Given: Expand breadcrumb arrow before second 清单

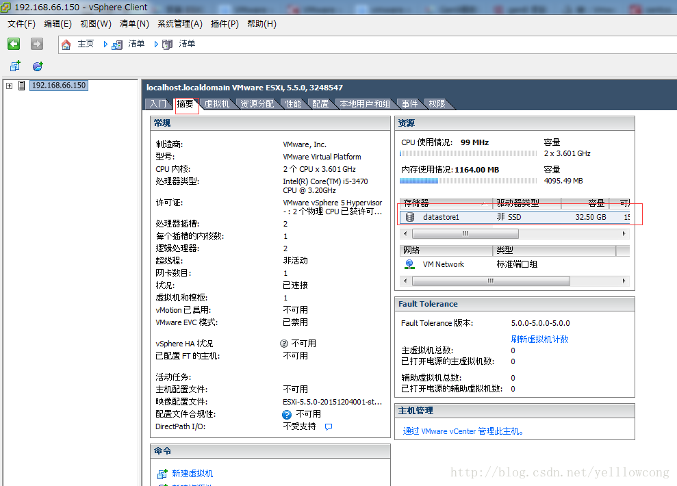Looking at the screenshot, I should click(156, 44).
